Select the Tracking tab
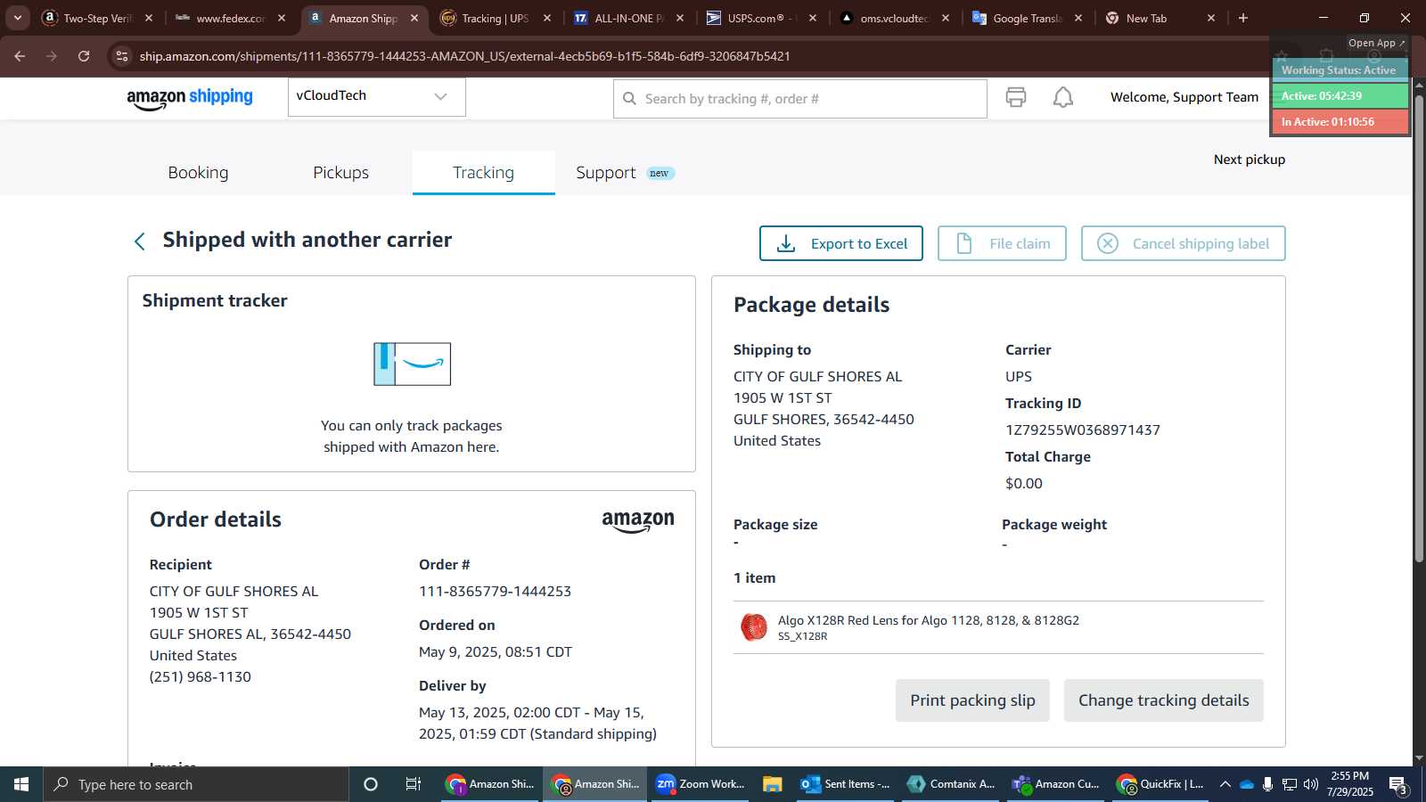 tap(483, 173)
